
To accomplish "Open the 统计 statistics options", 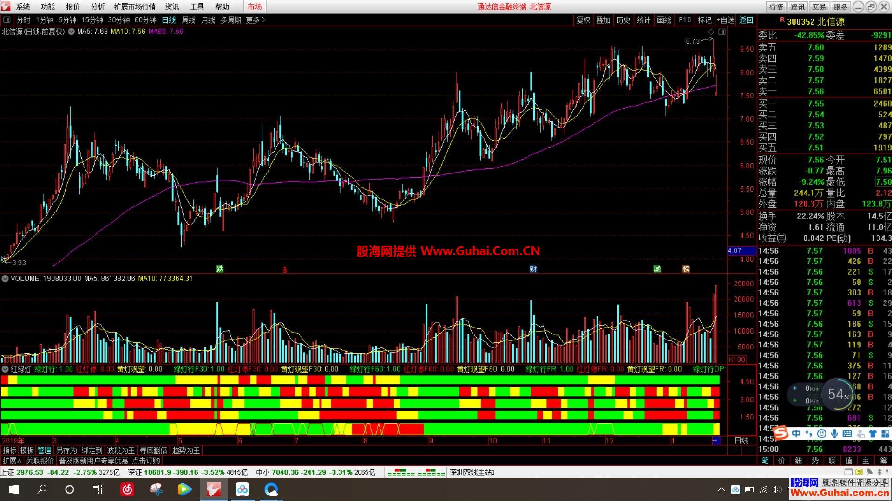I will point(643,20).
